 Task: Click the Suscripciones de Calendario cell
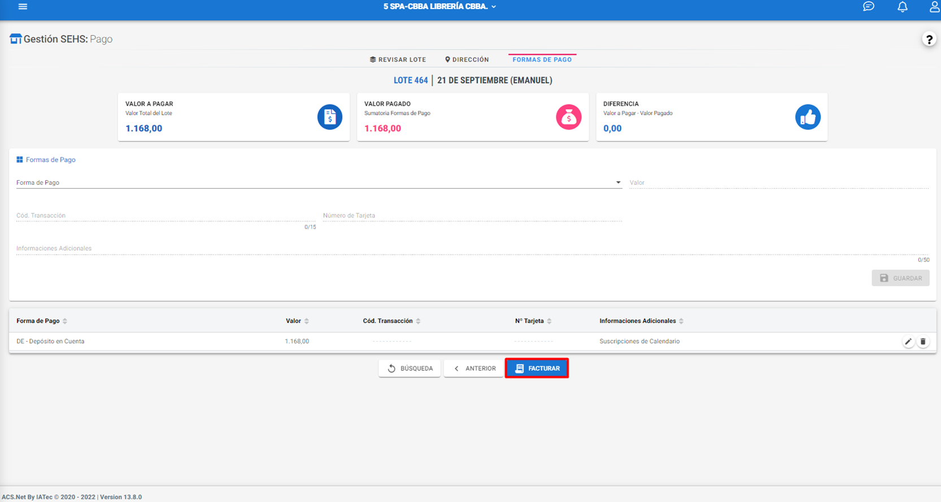(x=639, y=342)
